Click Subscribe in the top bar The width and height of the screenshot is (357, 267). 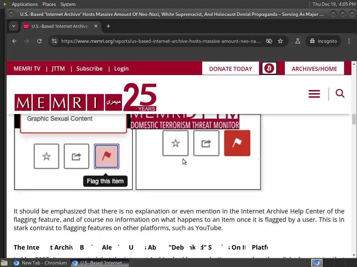pos(90,68)
